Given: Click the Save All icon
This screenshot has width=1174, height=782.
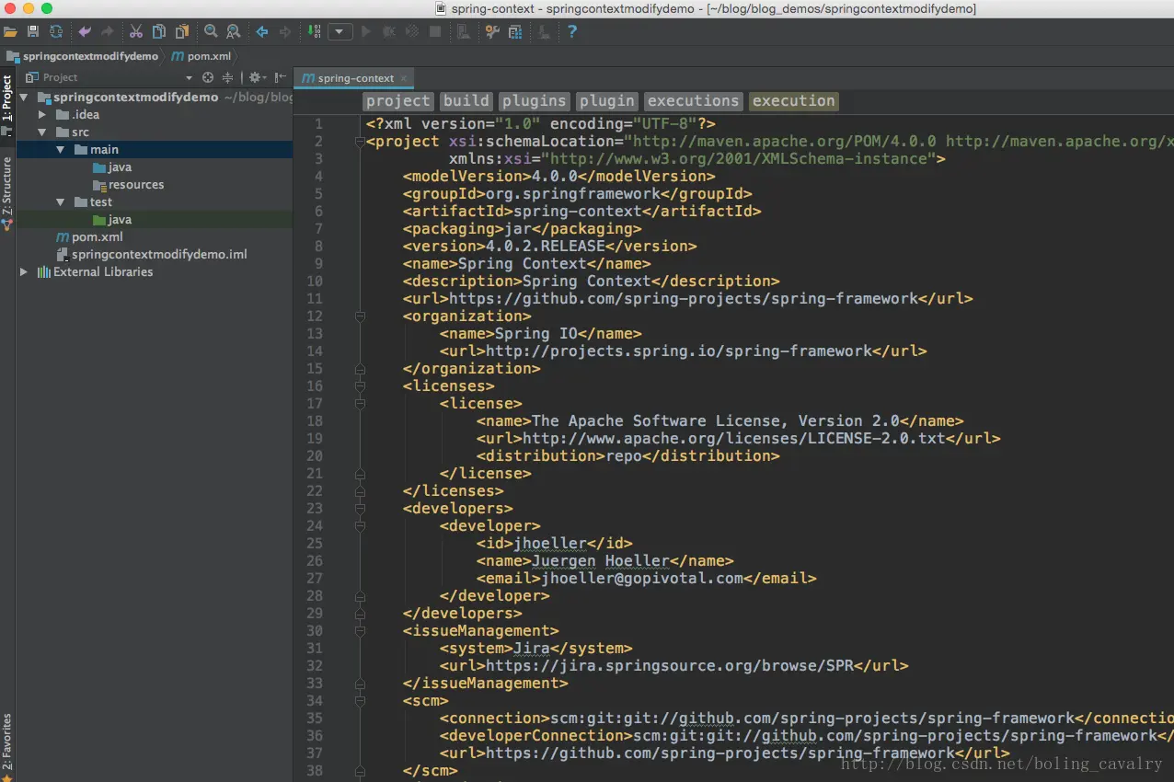Looking at the screenshot, I should [33, 32].
